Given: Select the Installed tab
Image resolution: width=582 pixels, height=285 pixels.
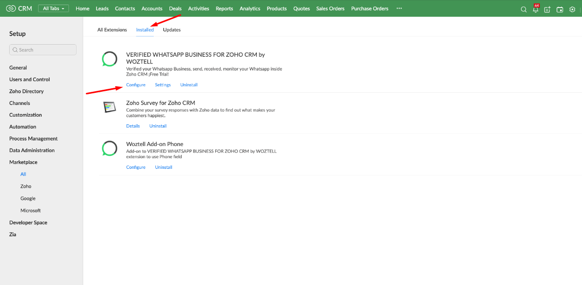Looking at the screenshot, I should pyautogui.click(x=145, y=30).
